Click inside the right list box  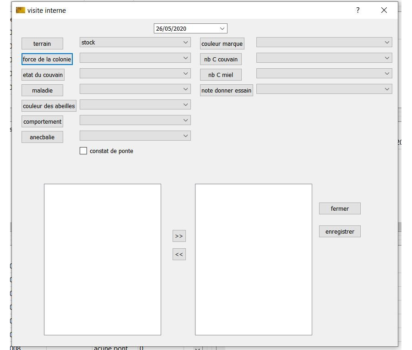(x=254, y=259)
